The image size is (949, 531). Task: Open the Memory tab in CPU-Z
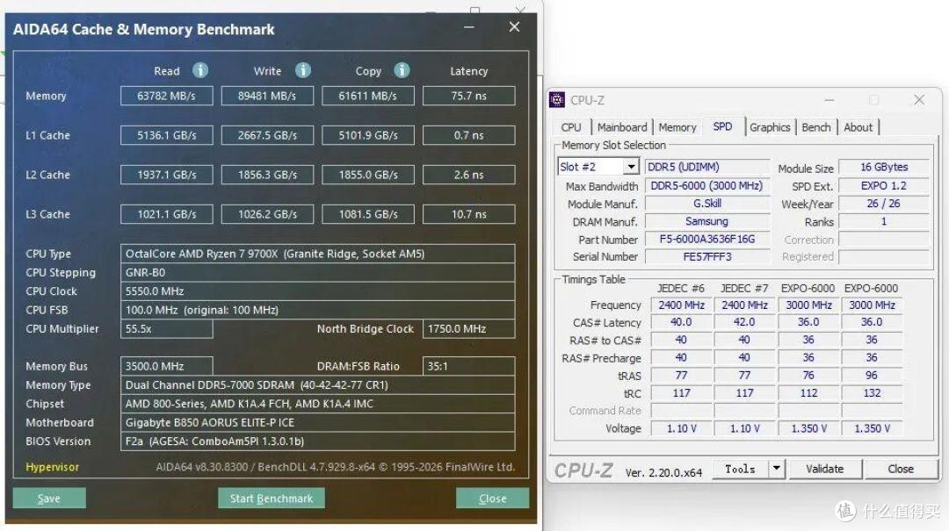[677, 127]
